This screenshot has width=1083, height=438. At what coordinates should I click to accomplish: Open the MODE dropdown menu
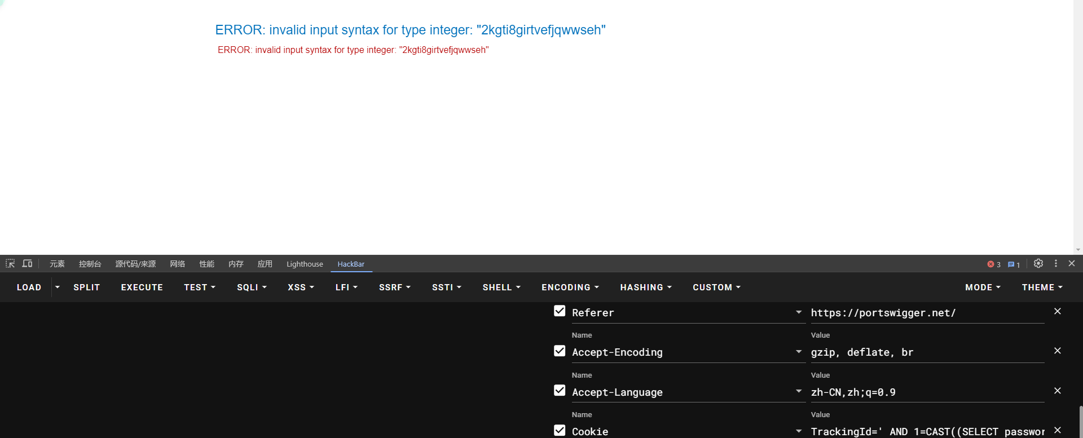(x=983, y=287)
